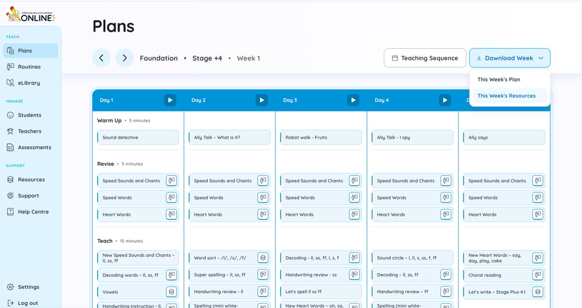Viewport: 582px width, 308px height.
Task: Click the Little Learners Love Literacy logo
Action: point(31,15)
